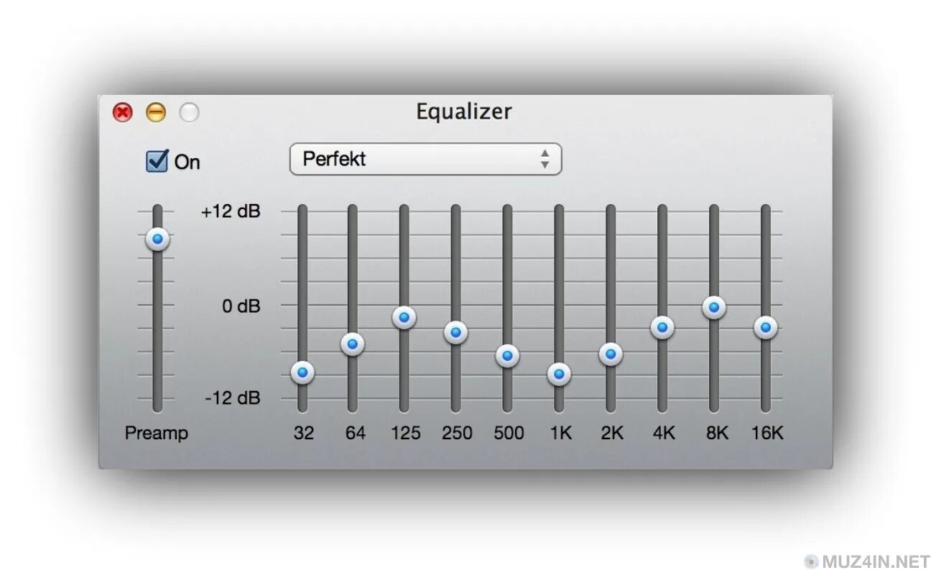Click the 500 frequency label

point(509,433)
